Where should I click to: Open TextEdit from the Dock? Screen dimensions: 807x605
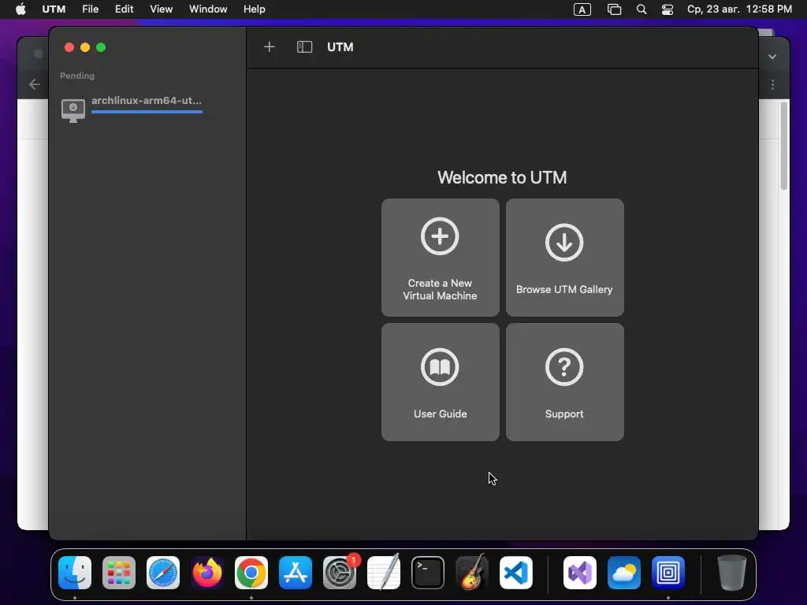pyautogui.click(x=384, y=572)
